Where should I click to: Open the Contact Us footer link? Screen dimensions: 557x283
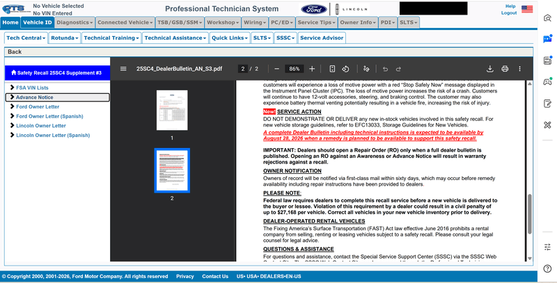click(x=215, y=276)
